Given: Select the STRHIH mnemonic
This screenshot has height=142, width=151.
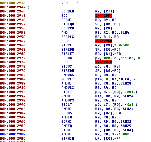Looking at the screenshot, I should [x=68, y=139].
